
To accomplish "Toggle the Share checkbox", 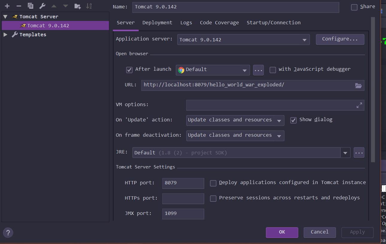I will [x=354, y=7].
